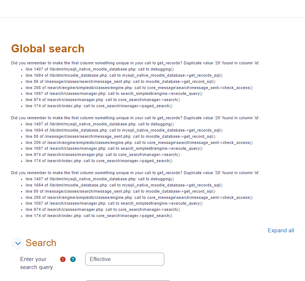Click line 174 paged_search() entry in third block
305x281 pixels.
[99, 216]
